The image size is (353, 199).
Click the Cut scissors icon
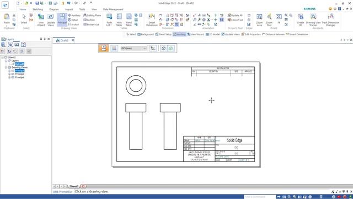click(14, 15)
